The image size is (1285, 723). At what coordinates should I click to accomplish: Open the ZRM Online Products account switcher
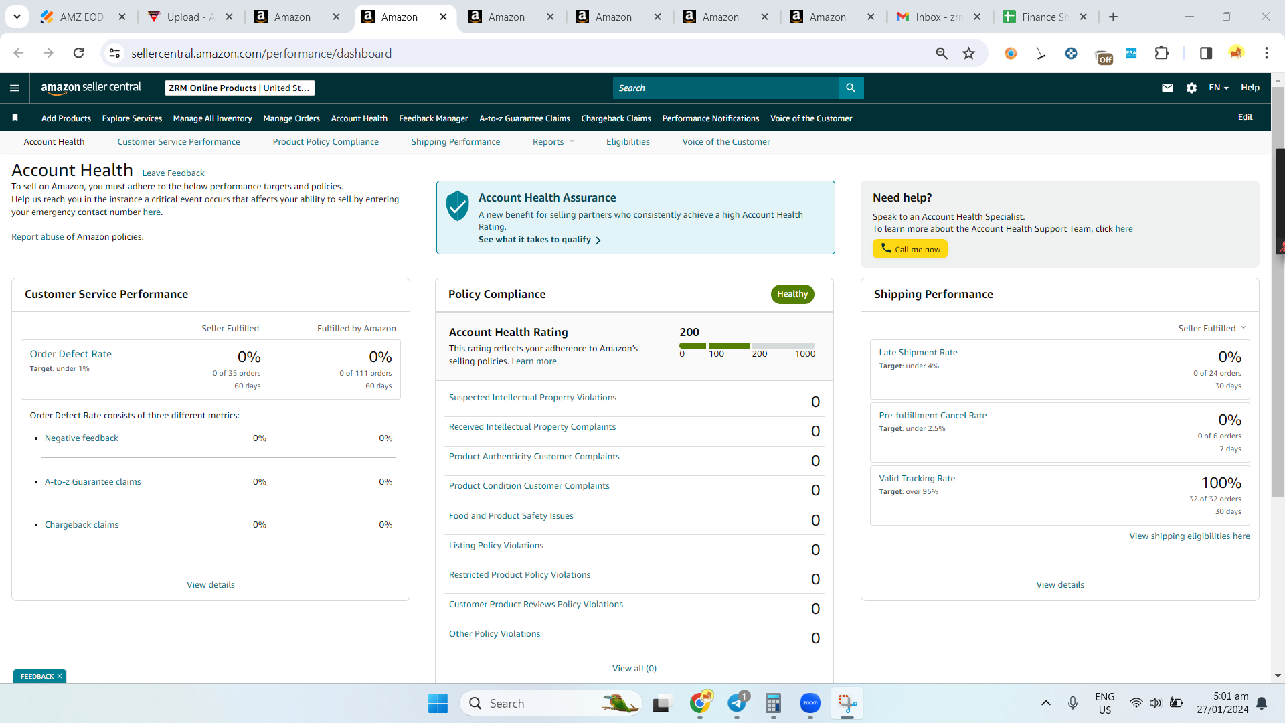point(240,88)
